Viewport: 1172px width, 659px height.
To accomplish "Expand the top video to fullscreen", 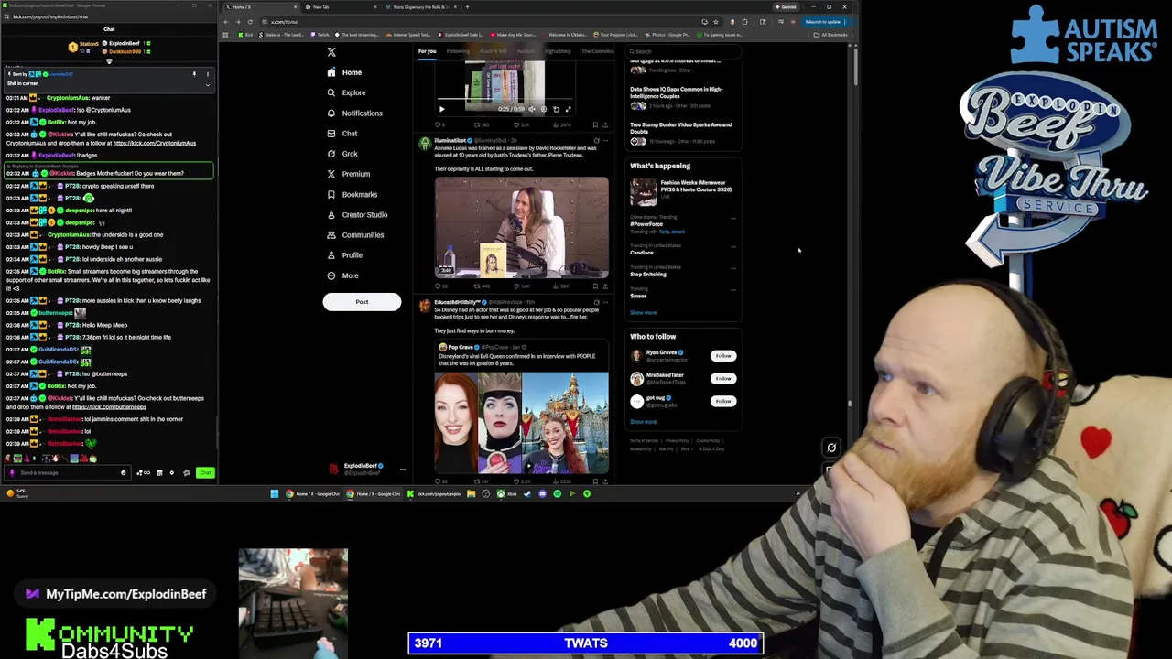I will coord(568,109).
